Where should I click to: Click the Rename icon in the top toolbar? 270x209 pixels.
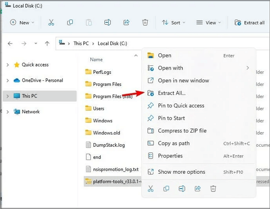pos(108,23)
